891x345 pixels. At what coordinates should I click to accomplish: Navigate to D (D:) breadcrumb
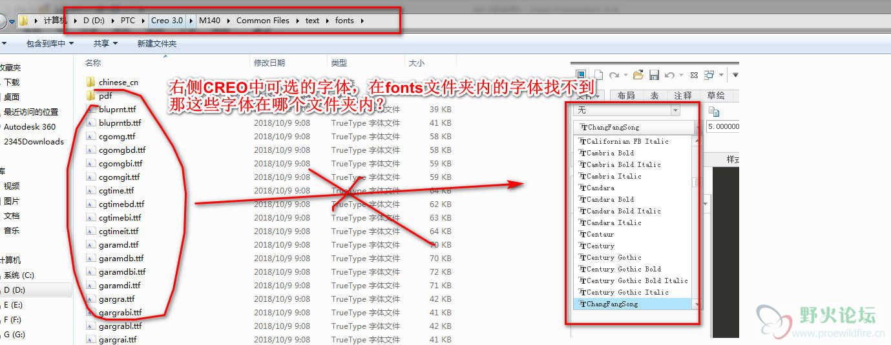tap(94, 21)
